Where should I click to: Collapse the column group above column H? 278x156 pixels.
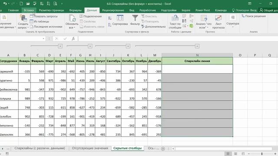click(90, 46)
